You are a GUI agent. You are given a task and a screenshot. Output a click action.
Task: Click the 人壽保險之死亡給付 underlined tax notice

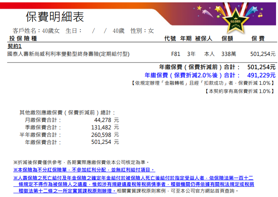(134, 184)
